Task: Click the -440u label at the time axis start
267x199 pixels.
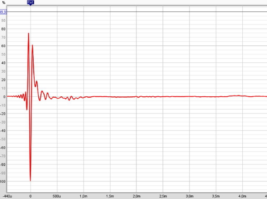Action: (x=7, y=196)
